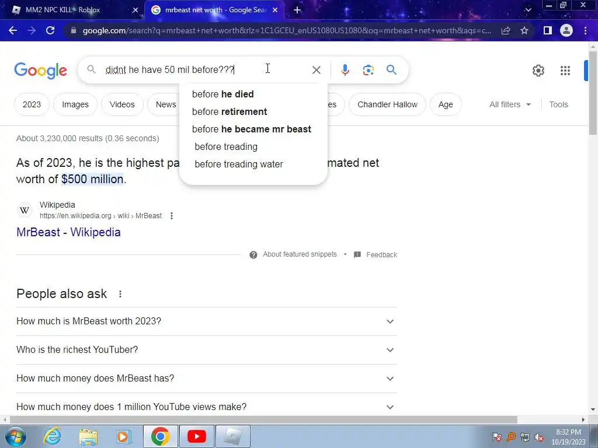Click the Chrome taskbar icon
Viewport: 598px width, 448px height.
[160, 436]
